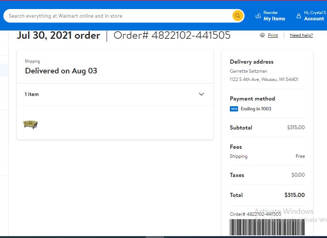Open the Hi, Crystal S Account menu
Screen dimensions: 327x238
[x=311, y=16]
